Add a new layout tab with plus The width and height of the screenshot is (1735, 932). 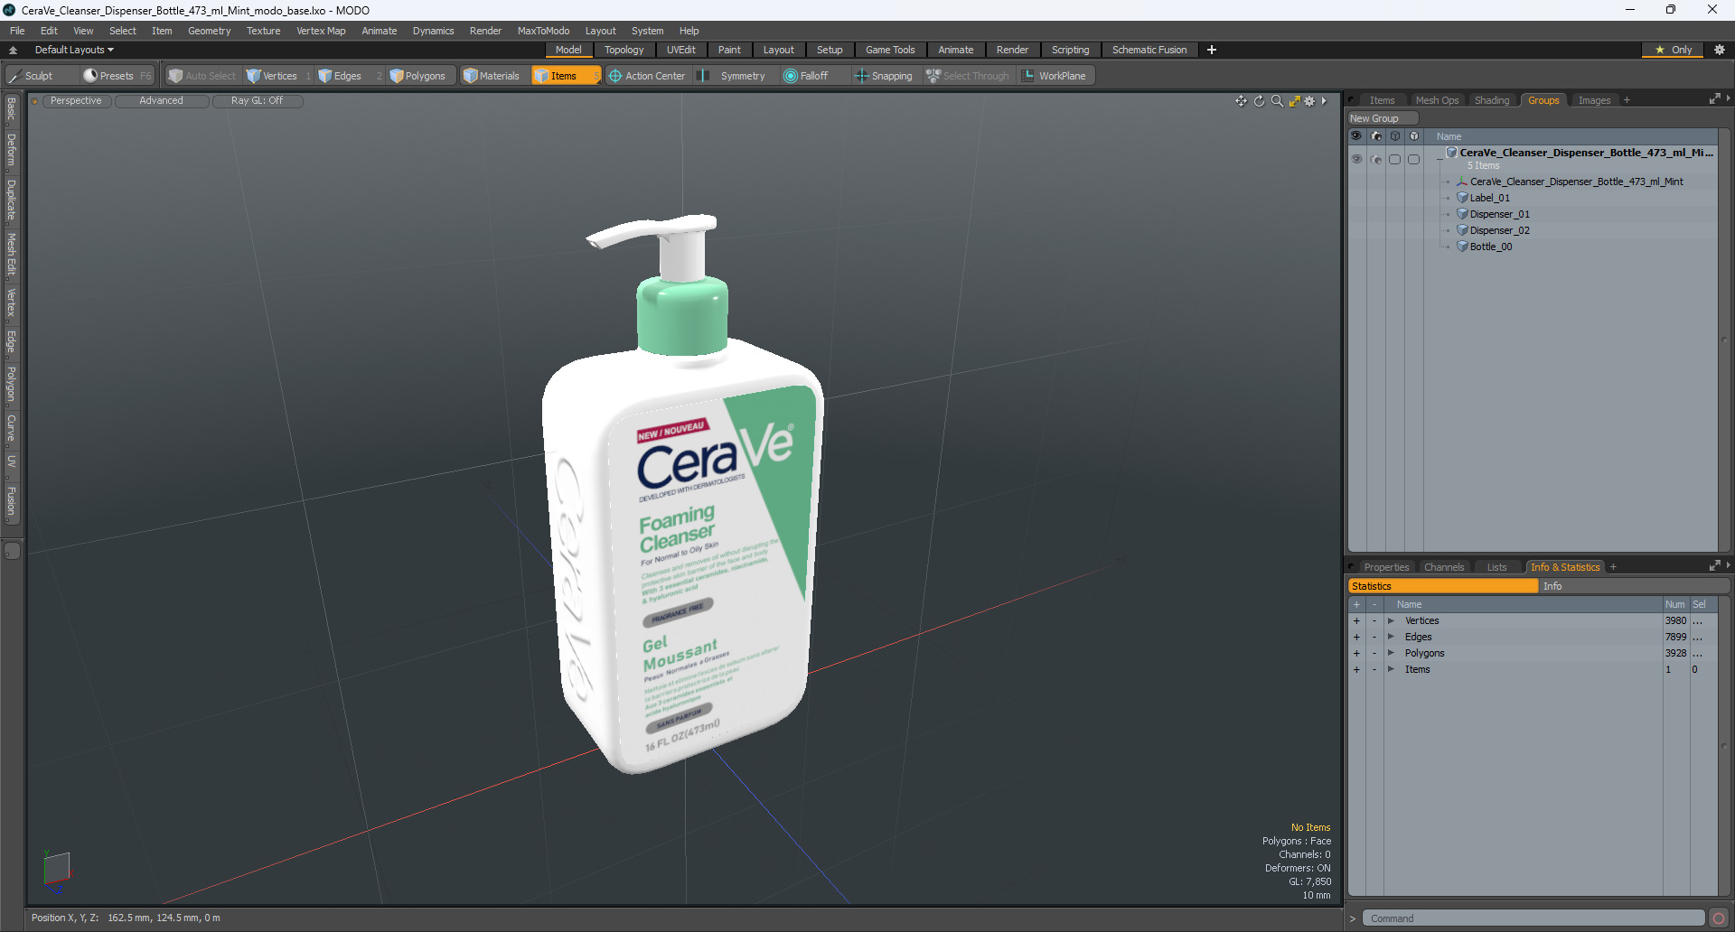1211,50
